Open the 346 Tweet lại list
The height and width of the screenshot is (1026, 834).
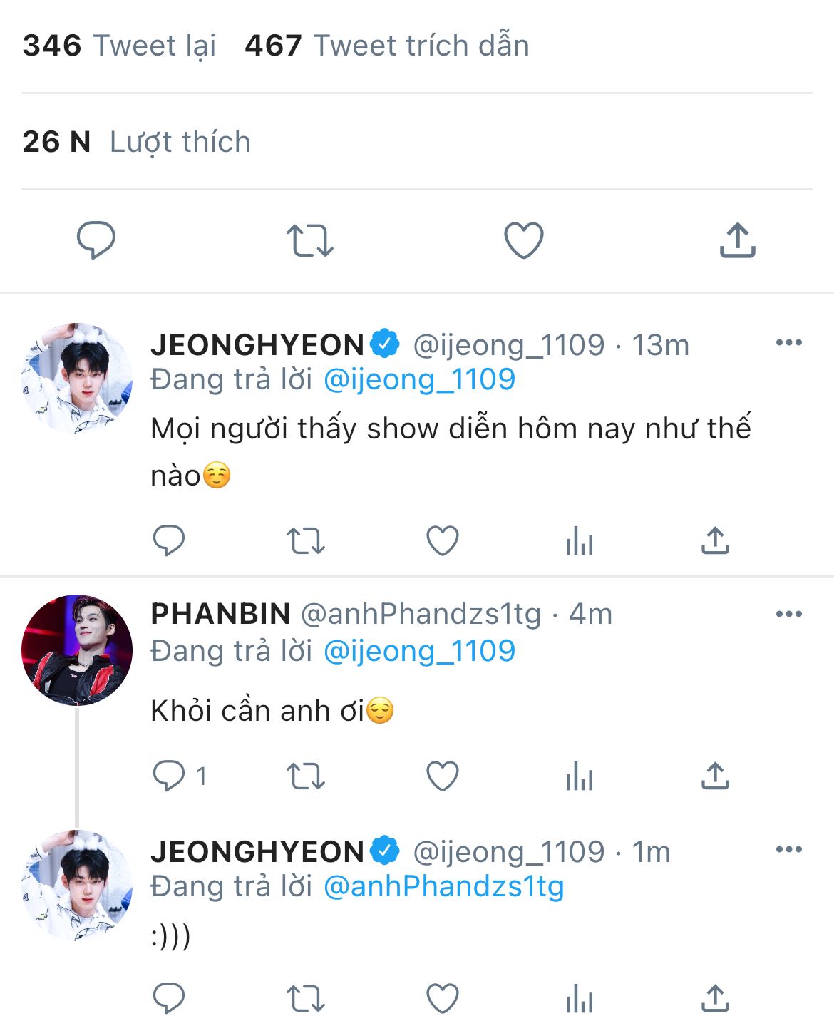point(119,46)
